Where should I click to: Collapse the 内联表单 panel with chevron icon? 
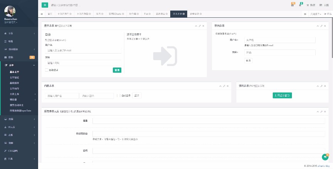point(221,86)
